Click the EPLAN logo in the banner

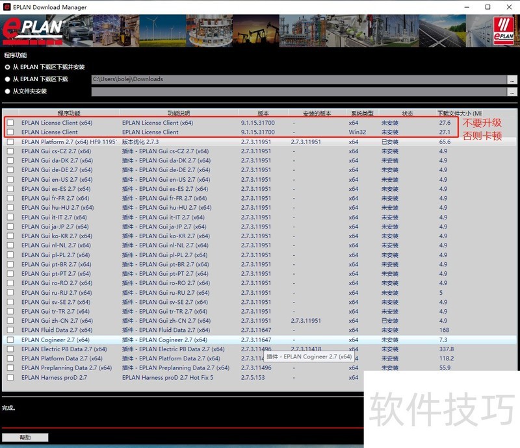tap(32, 31)
